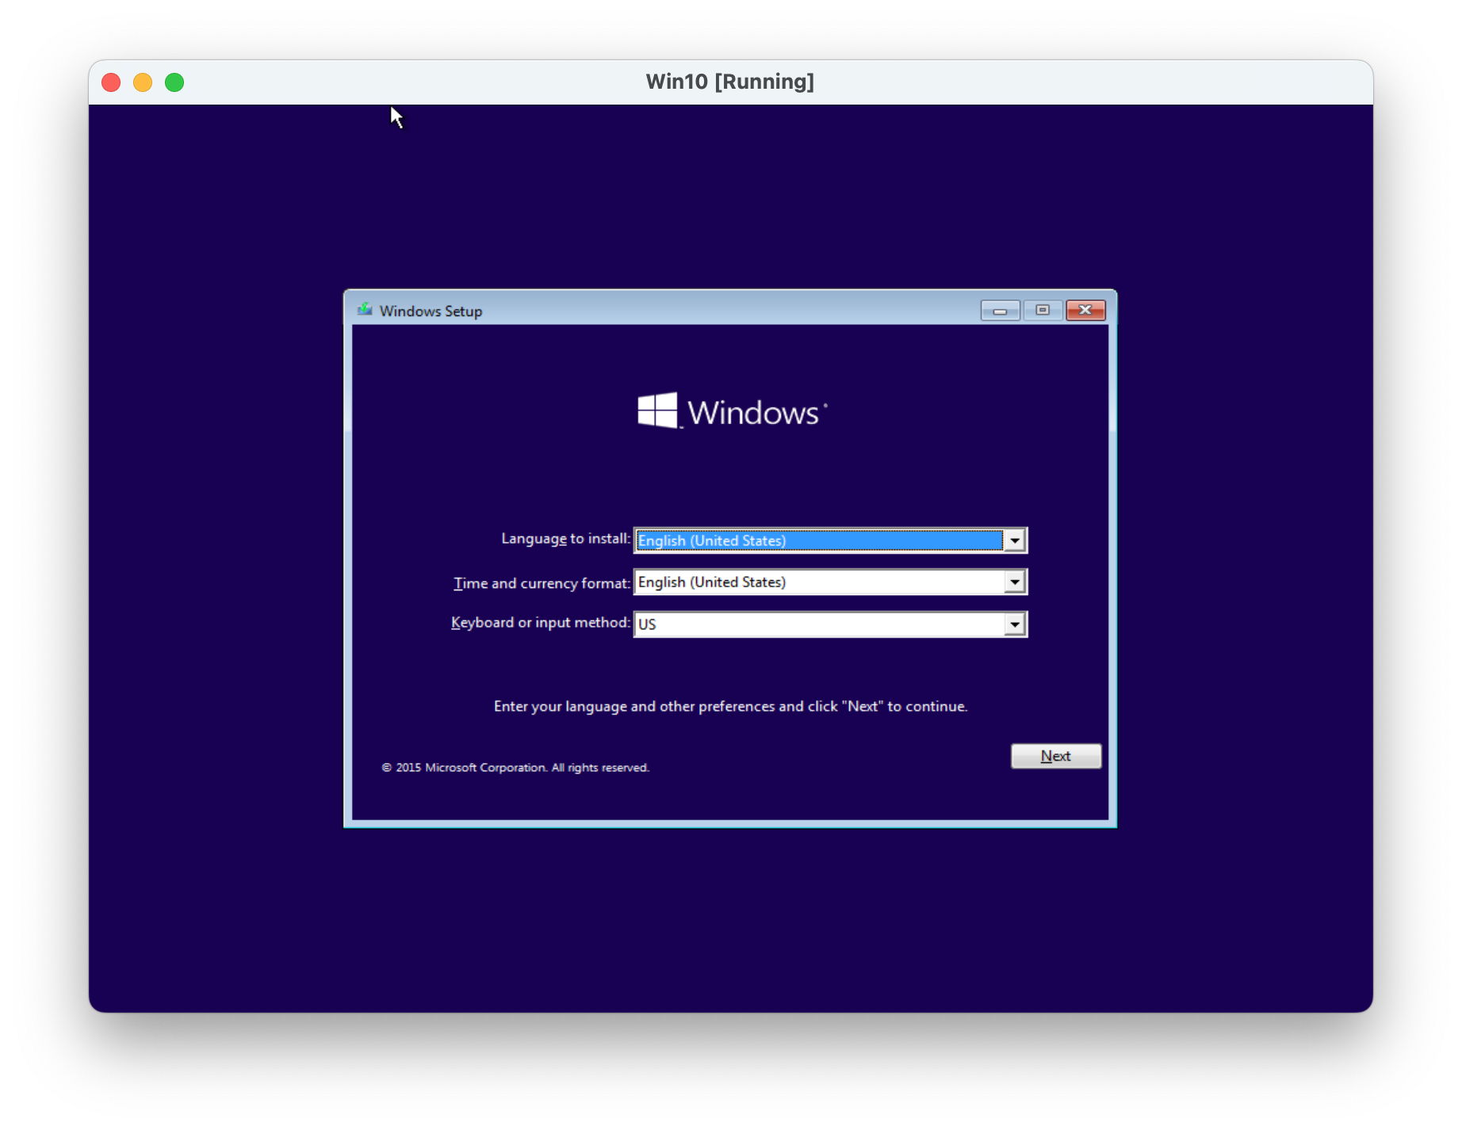Open the Keyboard or input method arrow
Viewport: 1462px width, 1130px height.
pyautogui.click(x=1015, y=625)
